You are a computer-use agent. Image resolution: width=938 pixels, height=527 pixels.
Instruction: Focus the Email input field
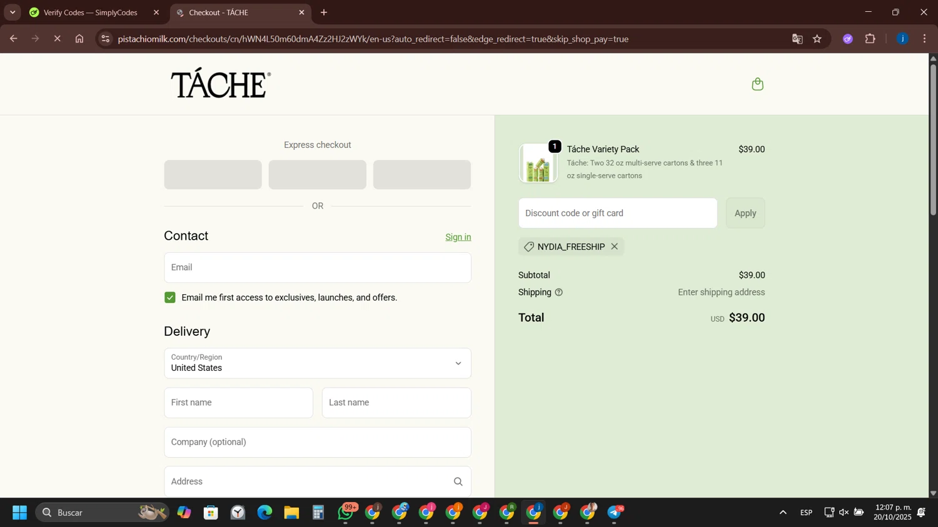(x=318, y=267)
